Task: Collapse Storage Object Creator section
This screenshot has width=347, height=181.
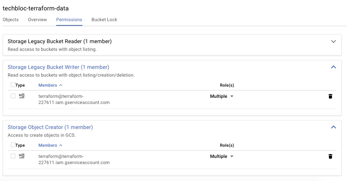Action: click(x=334, y=127)
